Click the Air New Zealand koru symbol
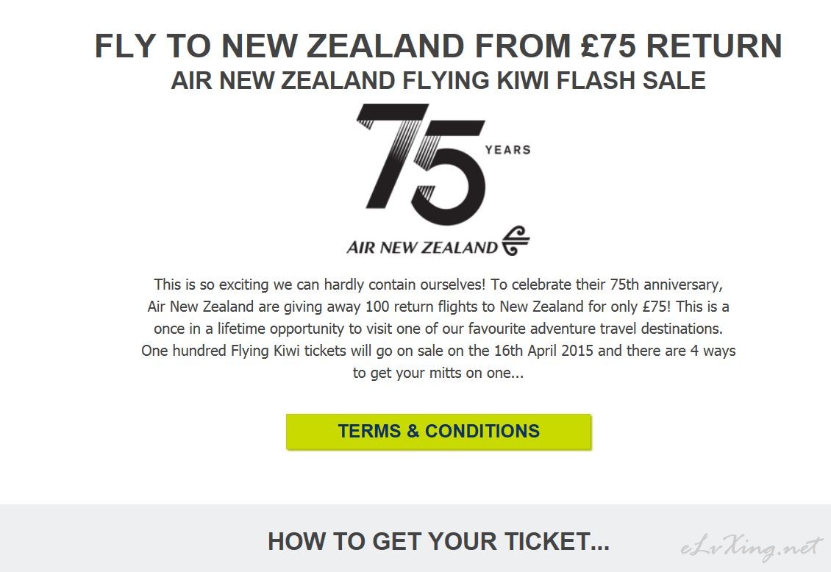The height and width of the screenshot is (572, 831). (x=516, y=241)
